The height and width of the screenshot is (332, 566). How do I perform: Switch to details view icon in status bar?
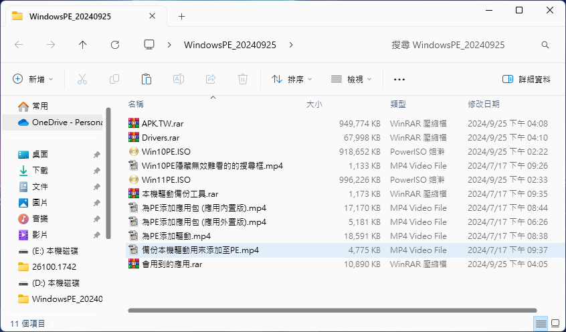click(x=541, y=323)
